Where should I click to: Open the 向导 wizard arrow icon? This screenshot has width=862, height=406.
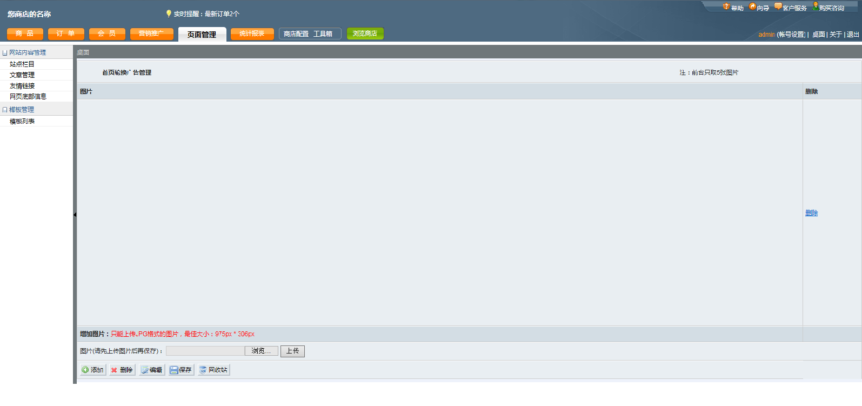752,6
